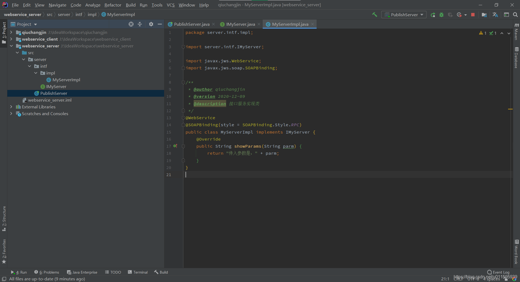Screen dimensions: 520x282
Task: Open the Refactor menu
Action: coord(113,5)
